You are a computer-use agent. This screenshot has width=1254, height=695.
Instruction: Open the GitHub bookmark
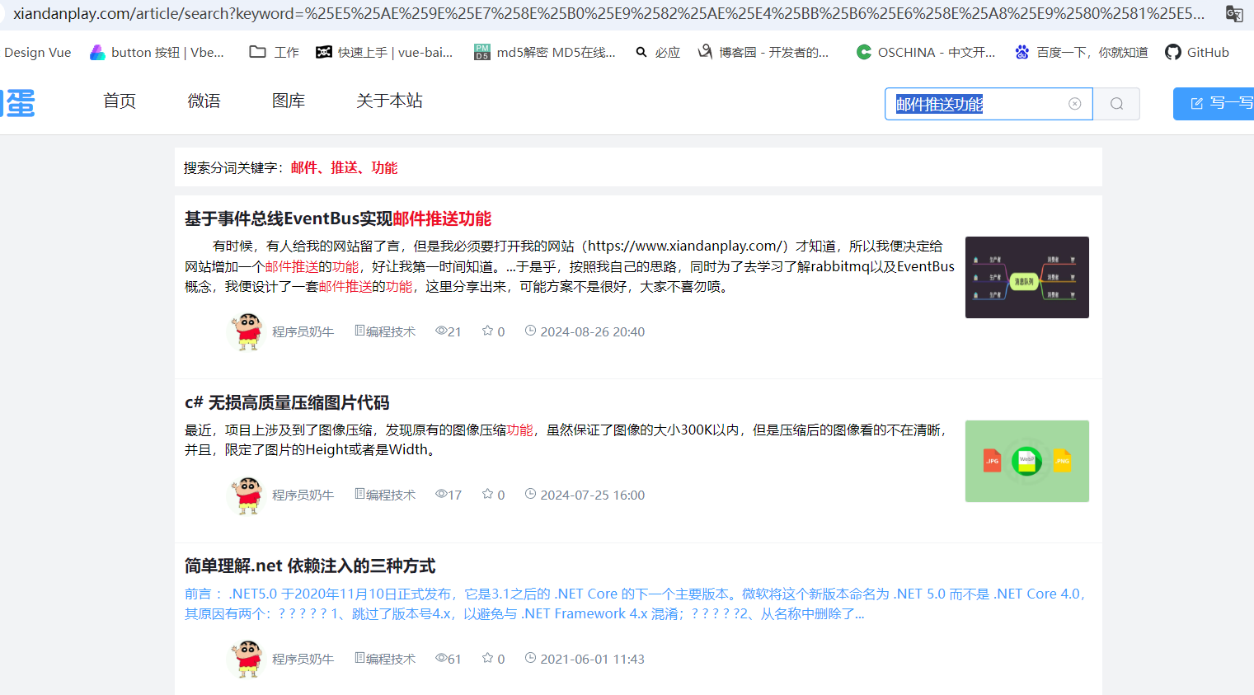click(1197, 52)
